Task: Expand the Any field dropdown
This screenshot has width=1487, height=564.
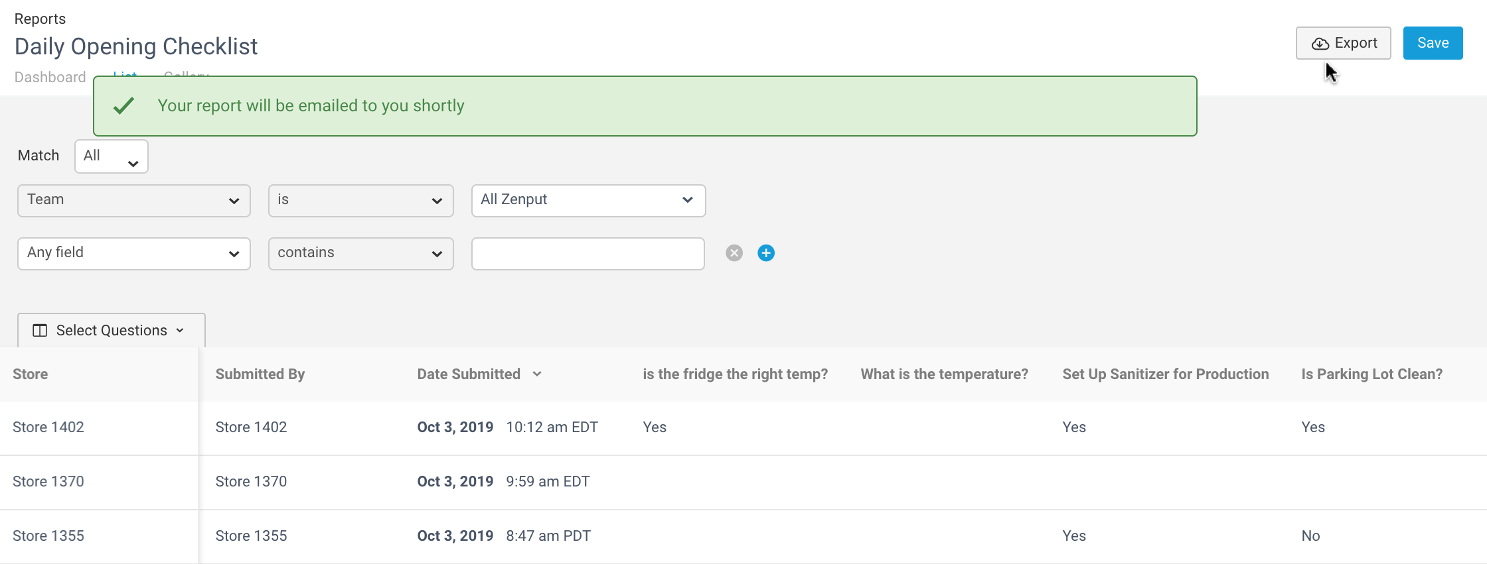Action: 134,254
